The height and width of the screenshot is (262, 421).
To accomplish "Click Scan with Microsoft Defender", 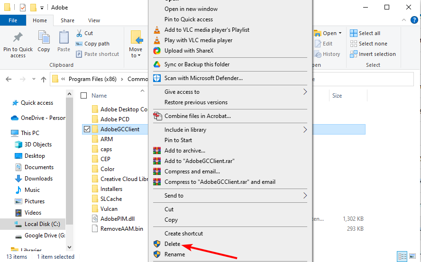I will pyautogui.click(x=203, y=78).
